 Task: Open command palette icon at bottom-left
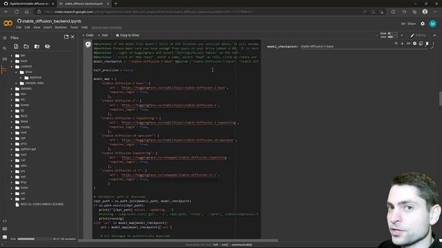coord(5,229)
